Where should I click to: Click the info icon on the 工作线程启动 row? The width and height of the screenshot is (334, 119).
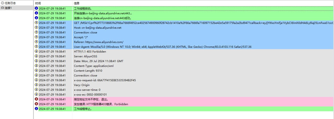click(x=36, y=8)
